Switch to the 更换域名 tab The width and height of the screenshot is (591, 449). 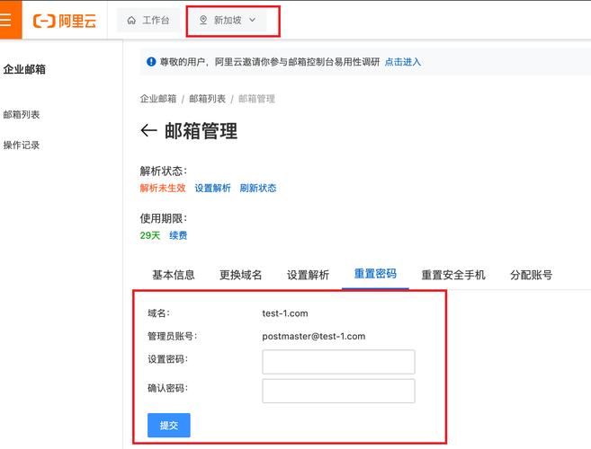coord(241,275)
